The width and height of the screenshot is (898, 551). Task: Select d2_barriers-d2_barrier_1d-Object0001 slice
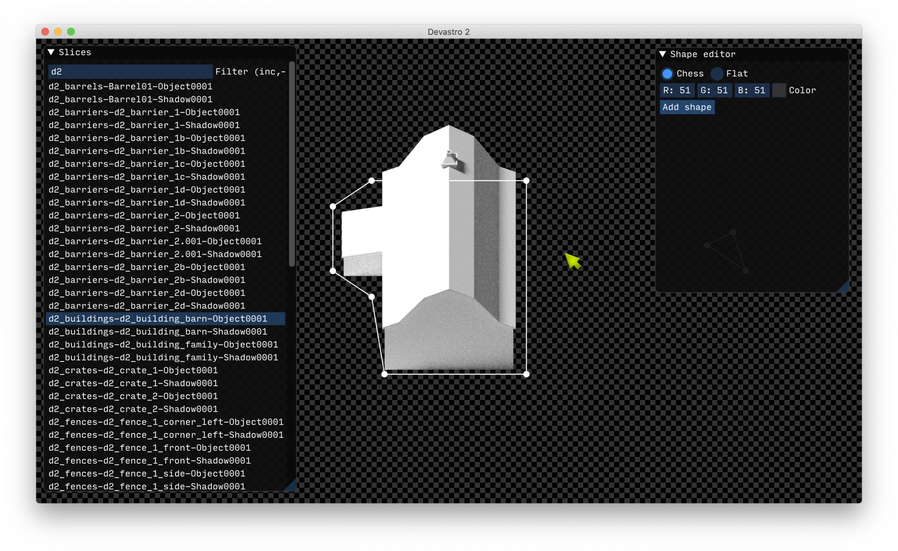[x=166, y=189]
